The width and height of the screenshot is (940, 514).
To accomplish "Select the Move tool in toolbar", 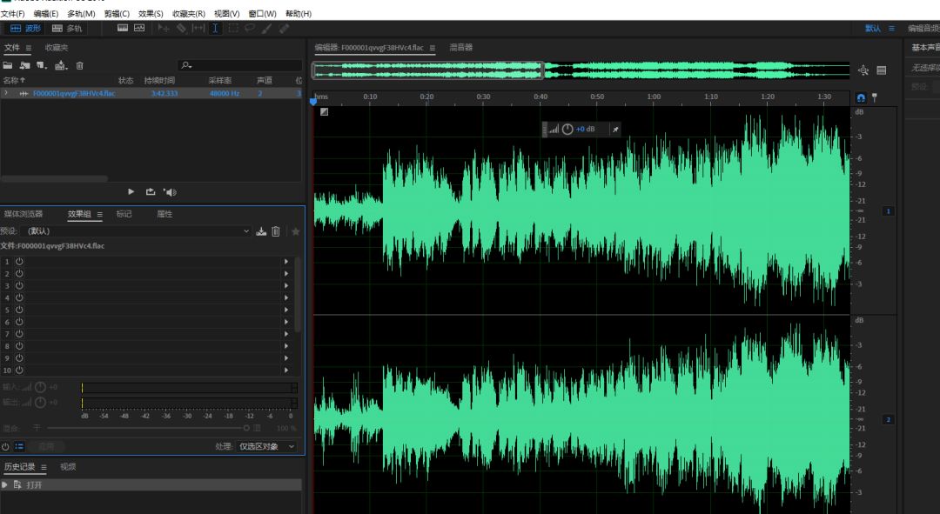I will click(163, 28).
